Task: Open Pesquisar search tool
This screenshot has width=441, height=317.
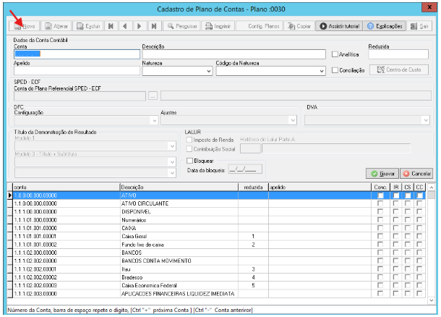Action: point(181,26)
